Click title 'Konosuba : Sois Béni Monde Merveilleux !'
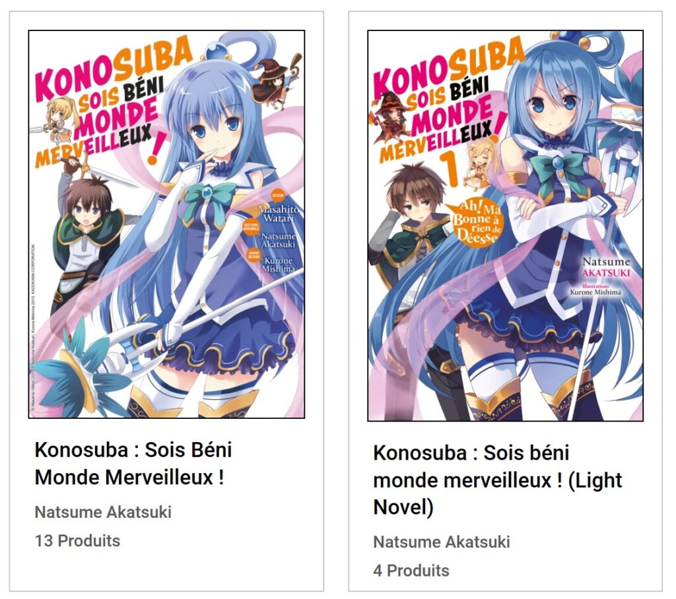Screen dimensions: 676x599 [133, 464]
